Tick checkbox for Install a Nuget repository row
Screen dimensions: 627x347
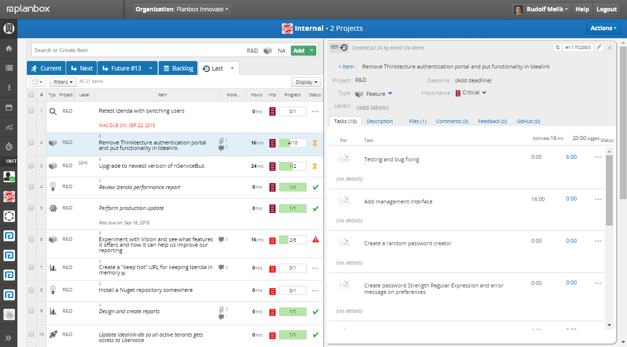(31, 290)
